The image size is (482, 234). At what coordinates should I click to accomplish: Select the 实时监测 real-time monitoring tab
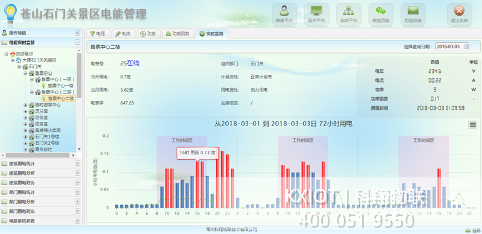click(211, 34)
